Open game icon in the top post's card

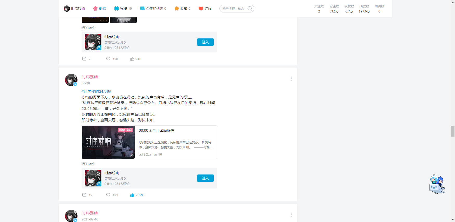tap(93, 42)
